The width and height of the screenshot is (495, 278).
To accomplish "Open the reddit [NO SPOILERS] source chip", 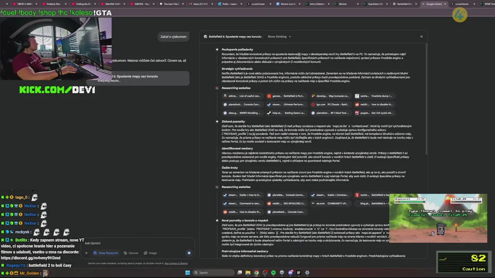I will click(x=287, y=203).
